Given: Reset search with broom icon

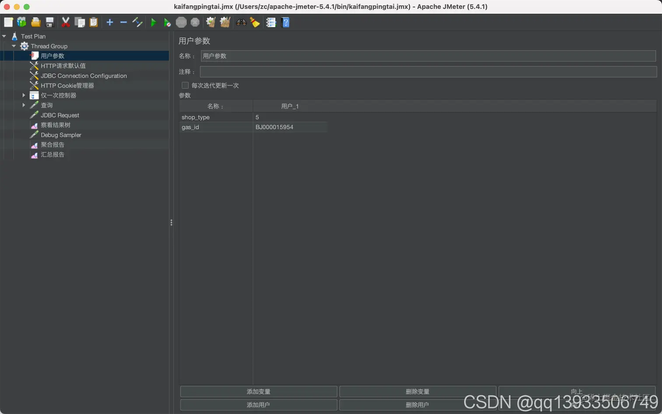Looking at the screenshot, I should point(255,22).
